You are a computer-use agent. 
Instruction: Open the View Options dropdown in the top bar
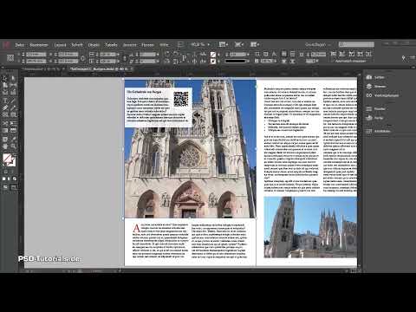point(223,44)
